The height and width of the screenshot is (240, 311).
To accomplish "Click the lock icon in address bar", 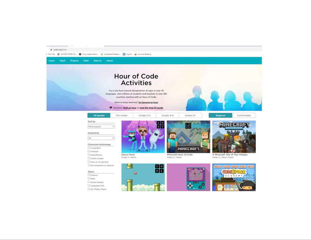I will 51,49.
